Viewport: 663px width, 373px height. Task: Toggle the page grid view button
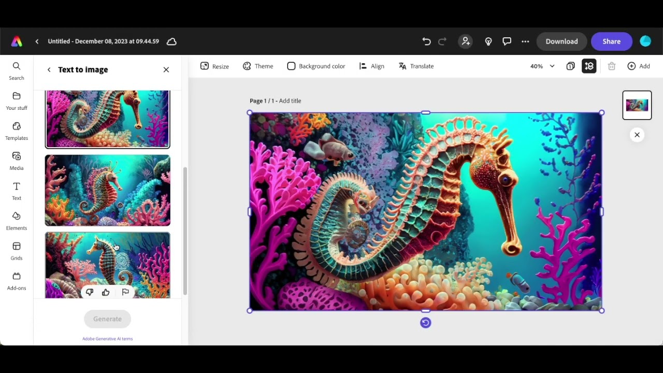tap(589, 66)
